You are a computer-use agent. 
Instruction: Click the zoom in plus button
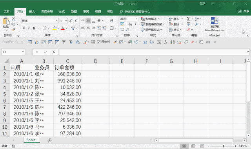click(235, 146)
